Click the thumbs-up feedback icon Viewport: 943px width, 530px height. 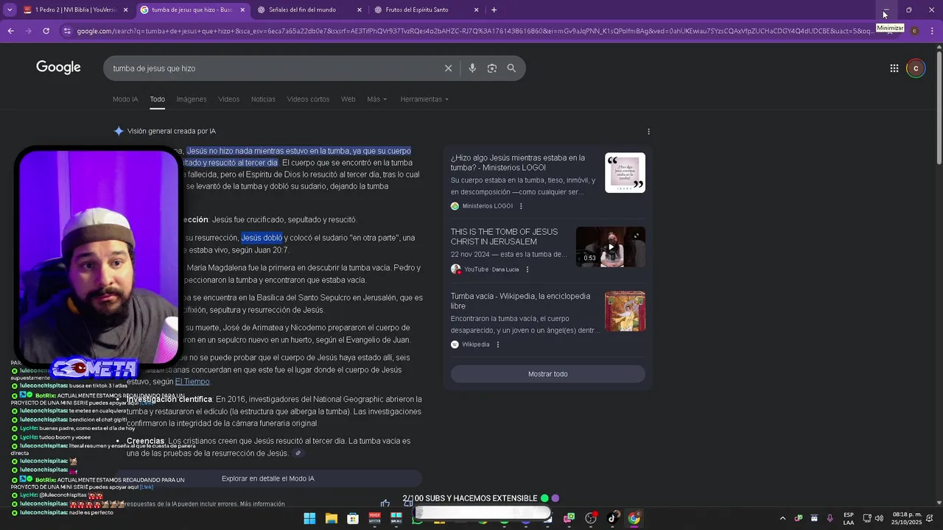(385, 504)
